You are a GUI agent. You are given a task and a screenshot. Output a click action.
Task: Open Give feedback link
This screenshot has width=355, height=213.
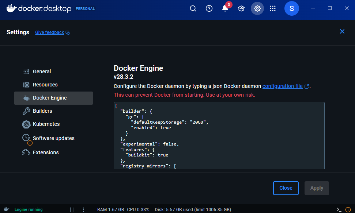(50, 32)
